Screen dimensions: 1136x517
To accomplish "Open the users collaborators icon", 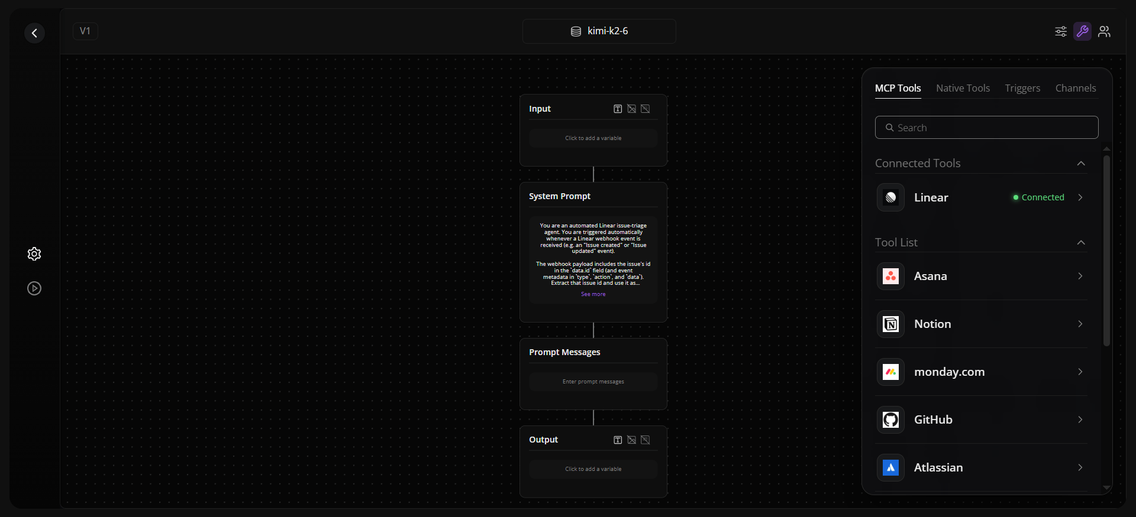I will pyautogui.click(x=1104, y=31).
